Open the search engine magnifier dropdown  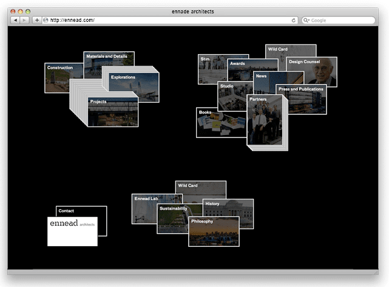point(306,21)
